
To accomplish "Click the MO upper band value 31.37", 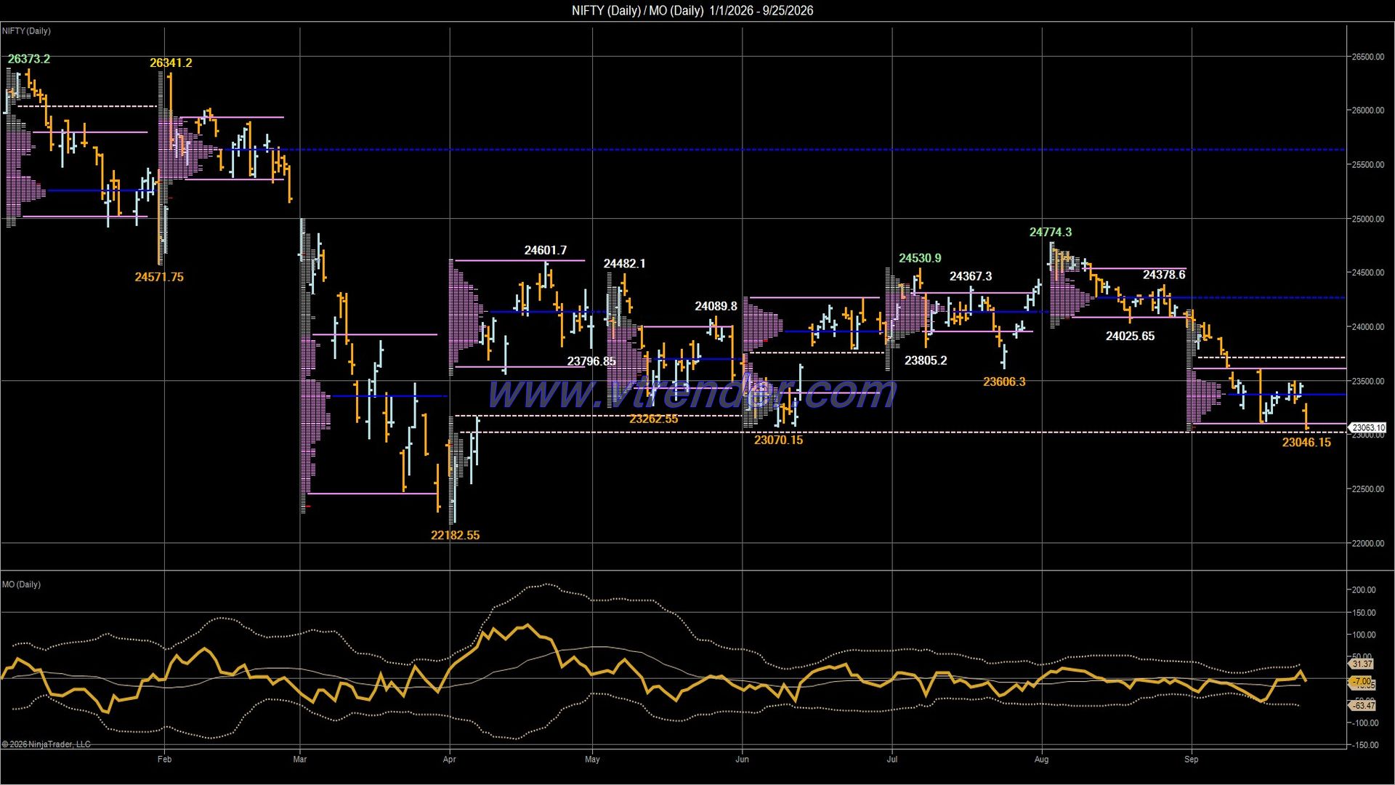I will point(1362,664).
